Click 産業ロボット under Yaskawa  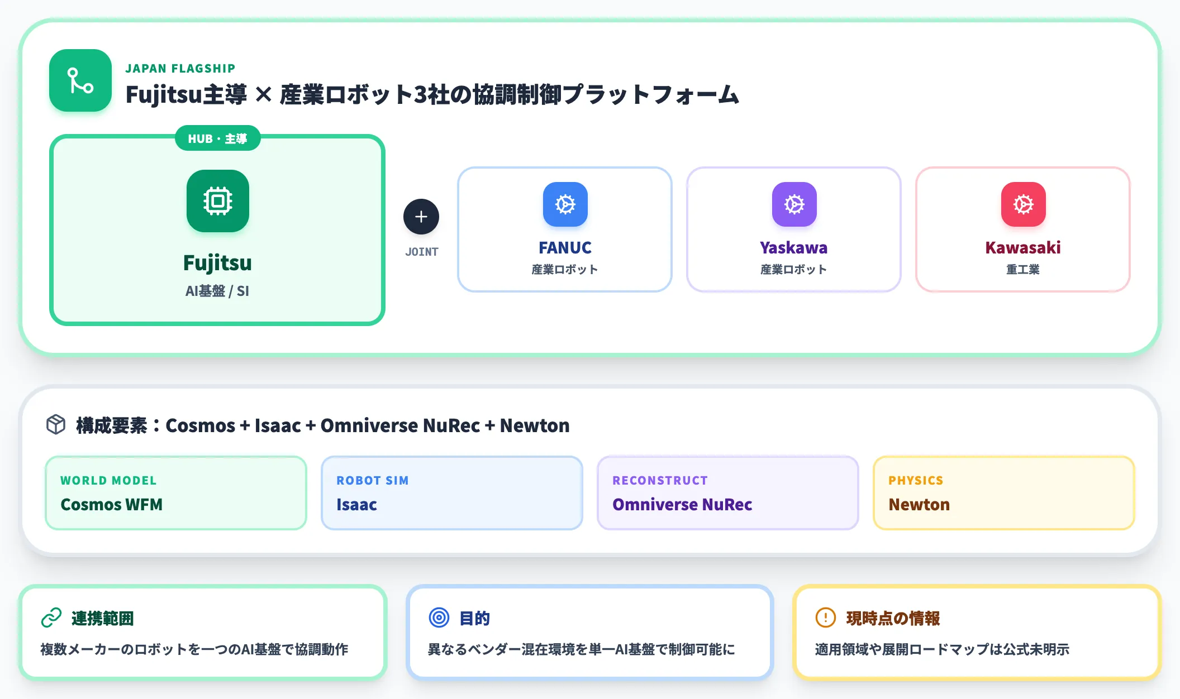tap(794, 269)
